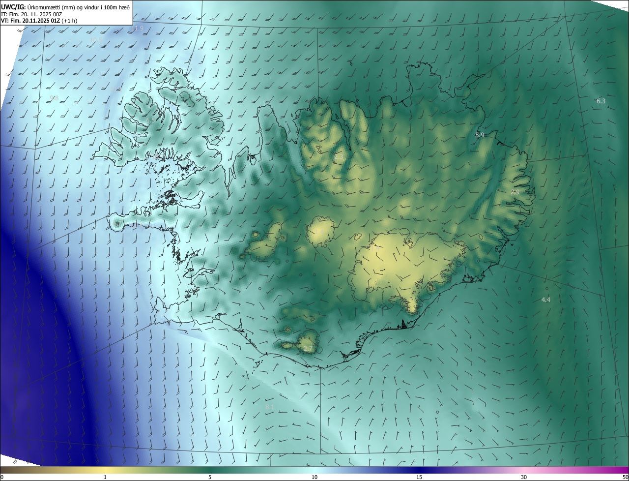Click the "VT: Fim. 20.11.2025 01Z (+1 h)" line

[39, 21]
